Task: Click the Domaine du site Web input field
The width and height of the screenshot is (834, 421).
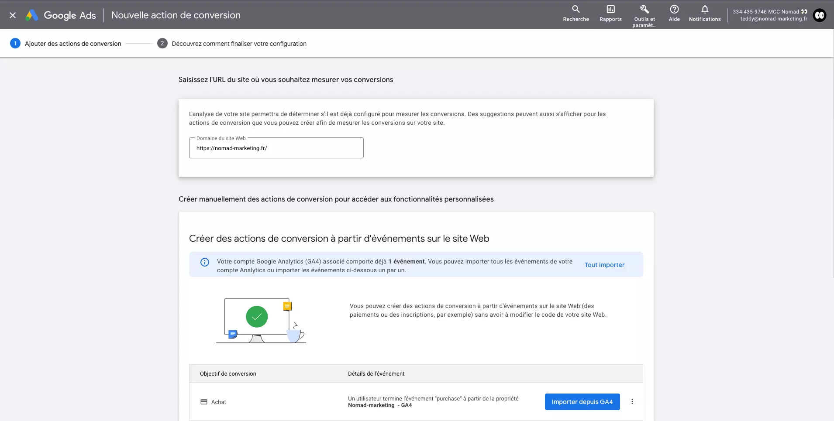Action: [x=276, y=148]
